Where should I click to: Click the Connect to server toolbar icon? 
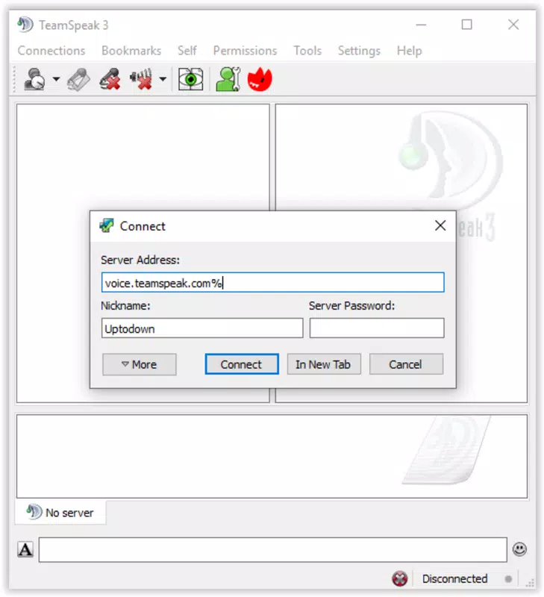click(x=34, y=79)
